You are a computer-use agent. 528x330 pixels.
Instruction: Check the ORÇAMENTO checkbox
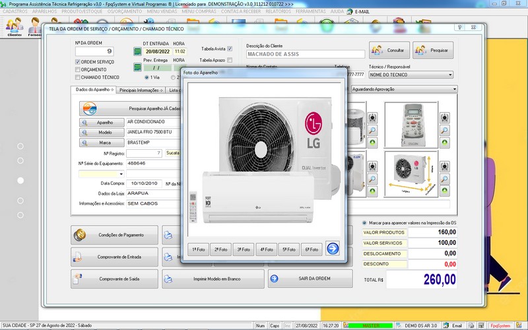coord(78,70)
